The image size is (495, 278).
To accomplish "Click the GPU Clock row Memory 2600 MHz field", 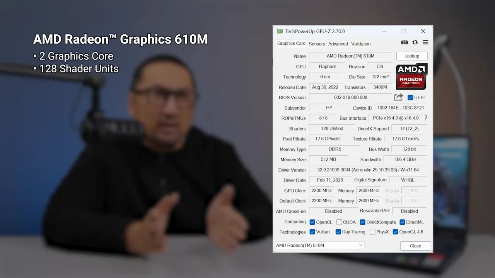I will [369, 190].
